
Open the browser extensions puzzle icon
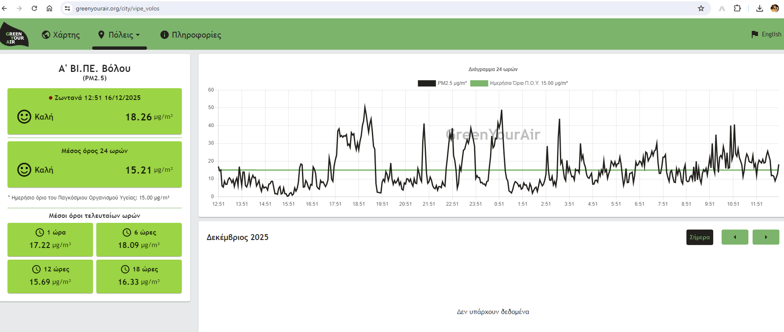737,8
